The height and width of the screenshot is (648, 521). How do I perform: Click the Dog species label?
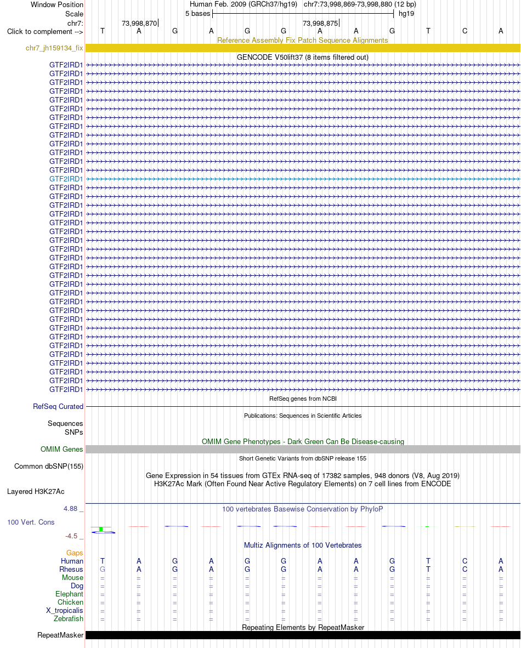click(77, 586)
